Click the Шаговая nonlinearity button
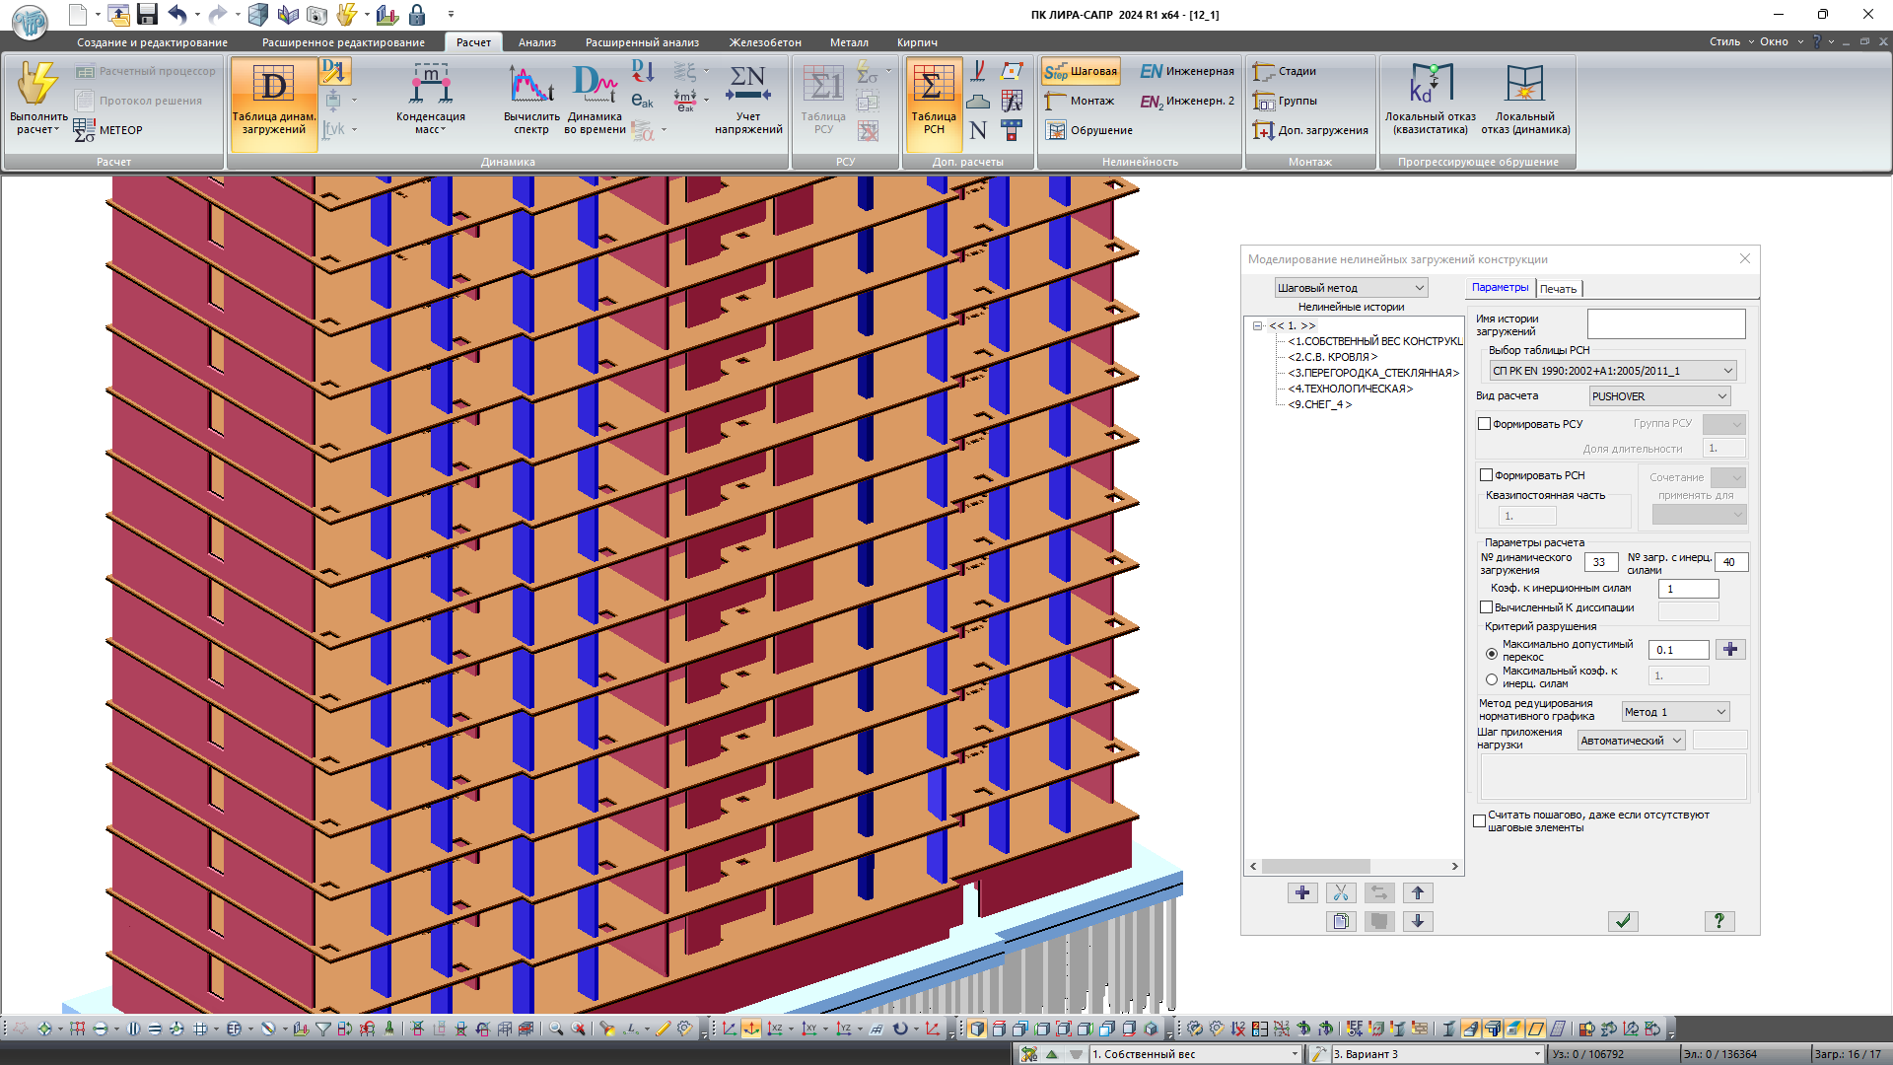The image size is (1893, 1065). tap(1082, 71)
